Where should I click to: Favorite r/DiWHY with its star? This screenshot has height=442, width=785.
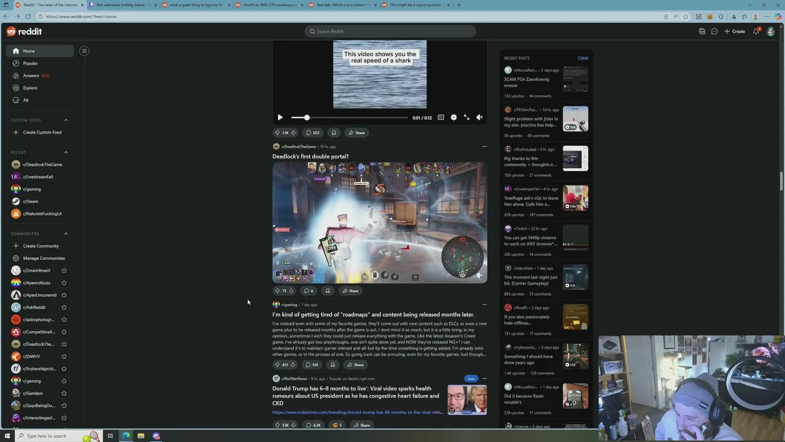coord(64,357)
